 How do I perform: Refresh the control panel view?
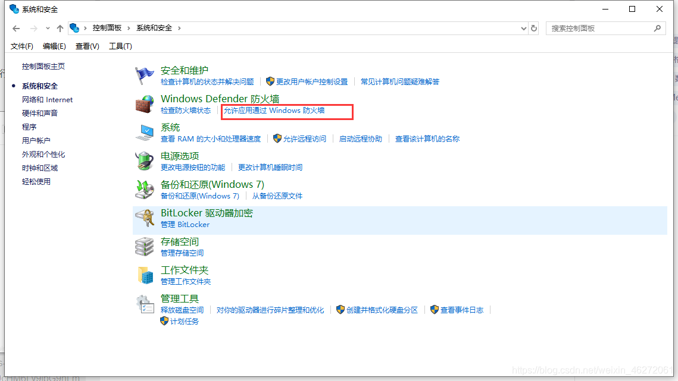point(534,28)
